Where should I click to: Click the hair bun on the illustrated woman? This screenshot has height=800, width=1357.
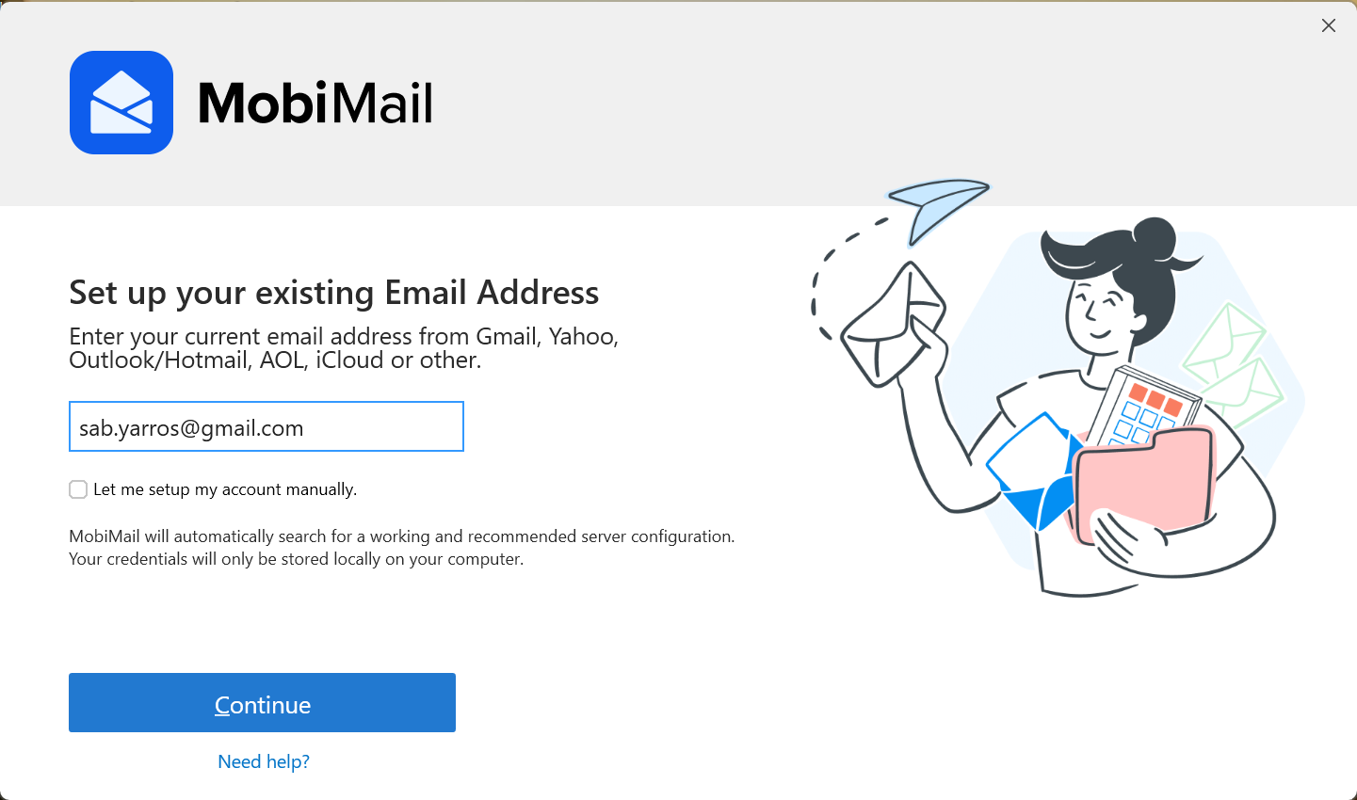(x=1155, y=241)
